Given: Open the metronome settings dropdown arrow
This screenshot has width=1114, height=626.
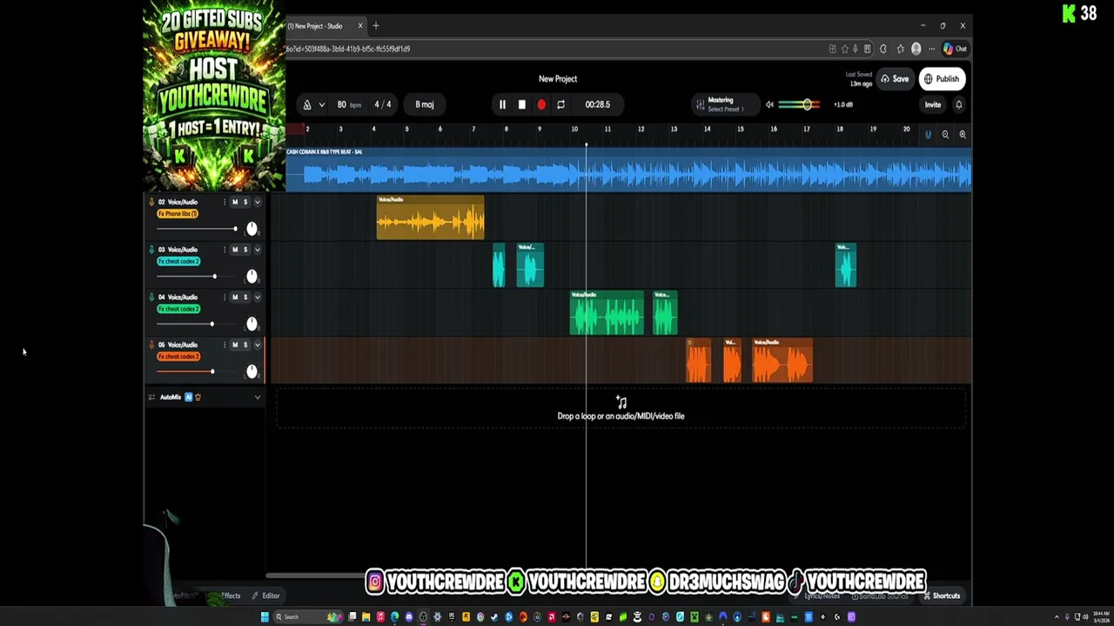Looking at the screenshot, I should [321, 104].
